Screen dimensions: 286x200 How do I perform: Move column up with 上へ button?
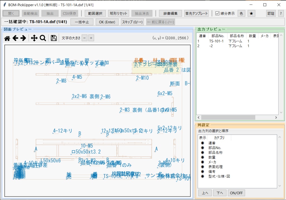205,193
